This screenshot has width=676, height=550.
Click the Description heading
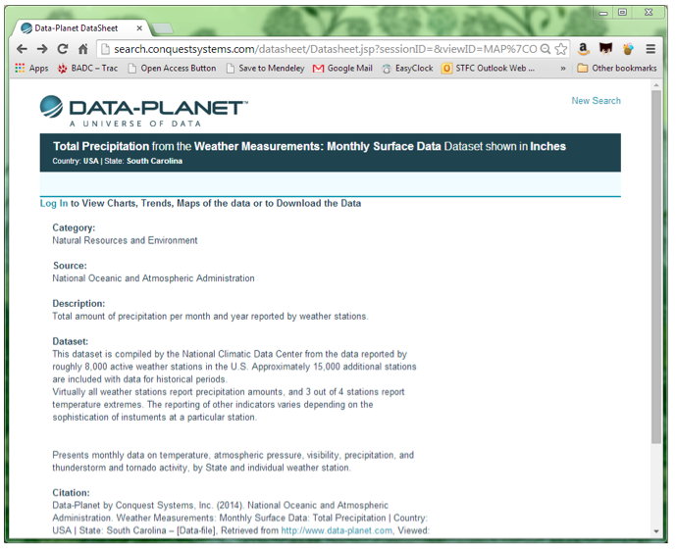(x=78, y=304)
